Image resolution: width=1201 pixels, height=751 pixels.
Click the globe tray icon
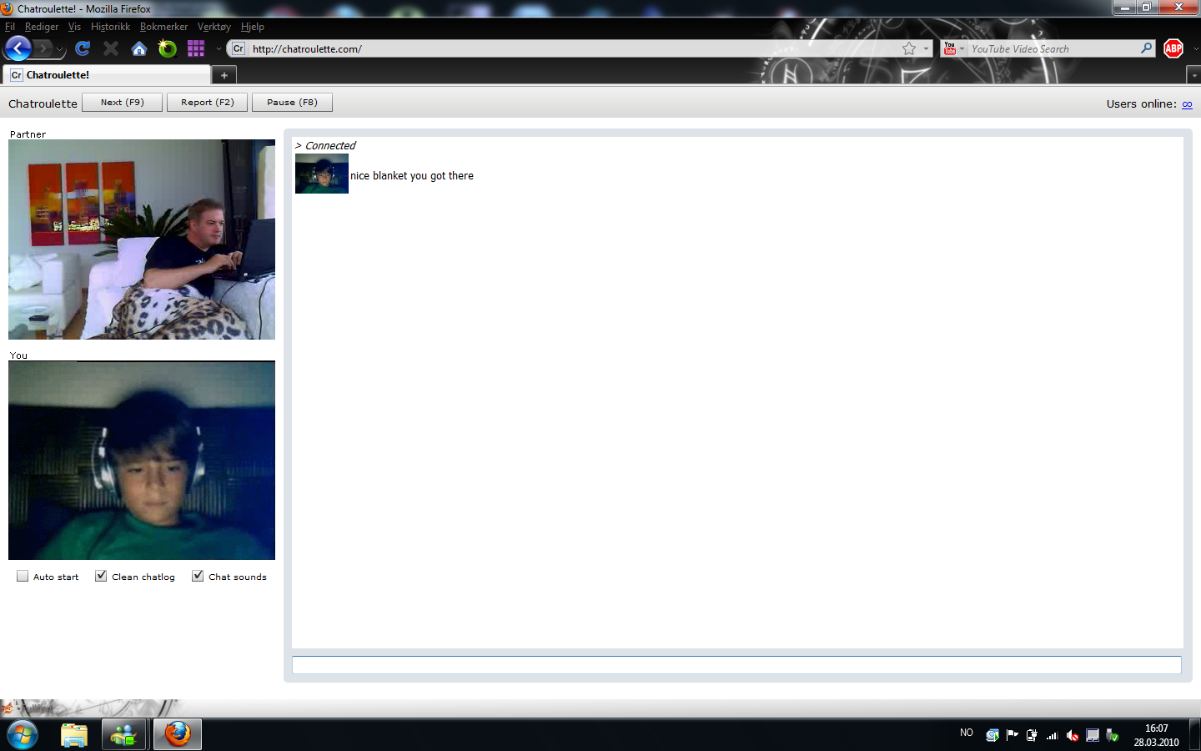click(x=992, y=735)
